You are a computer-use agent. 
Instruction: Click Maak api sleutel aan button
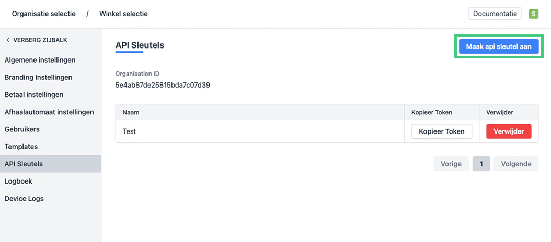click(x=498, y=46)
